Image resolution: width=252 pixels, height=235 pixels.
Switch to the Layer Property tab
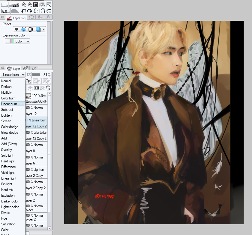click(16, 18)
